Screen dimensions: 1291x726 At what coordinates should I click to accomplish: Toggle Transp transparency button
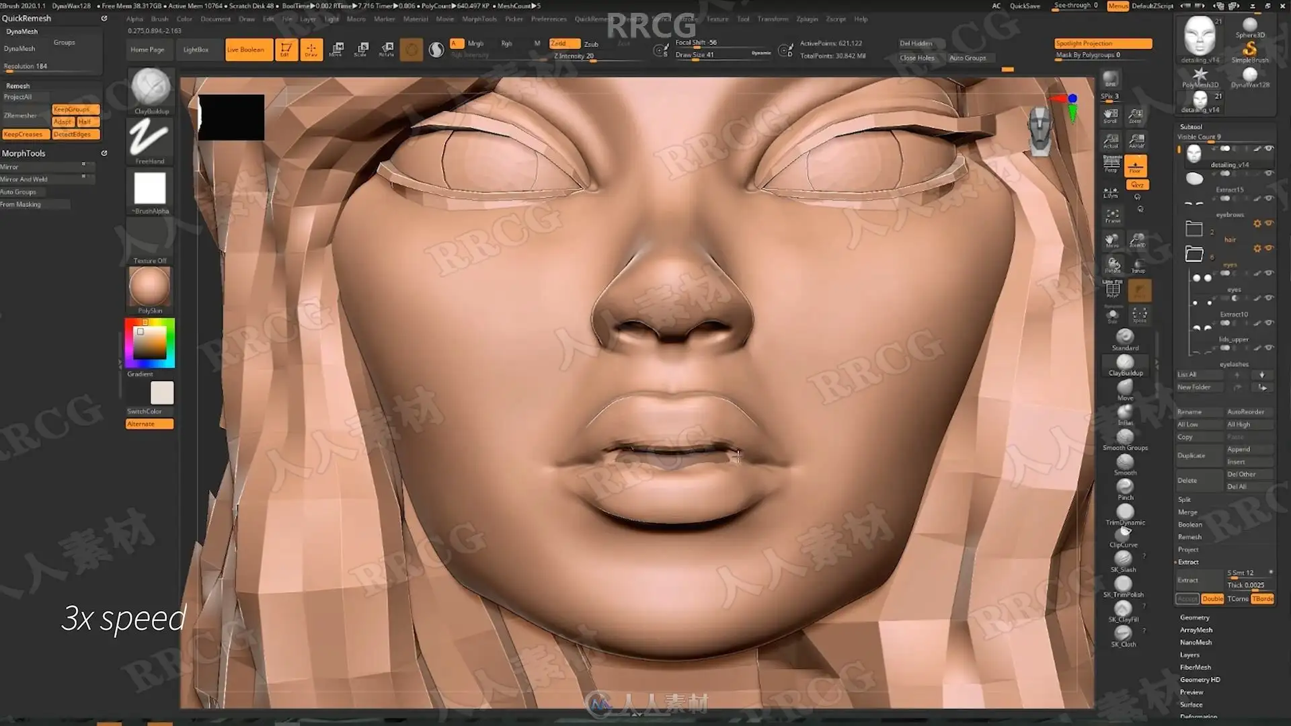(1138, 266)
